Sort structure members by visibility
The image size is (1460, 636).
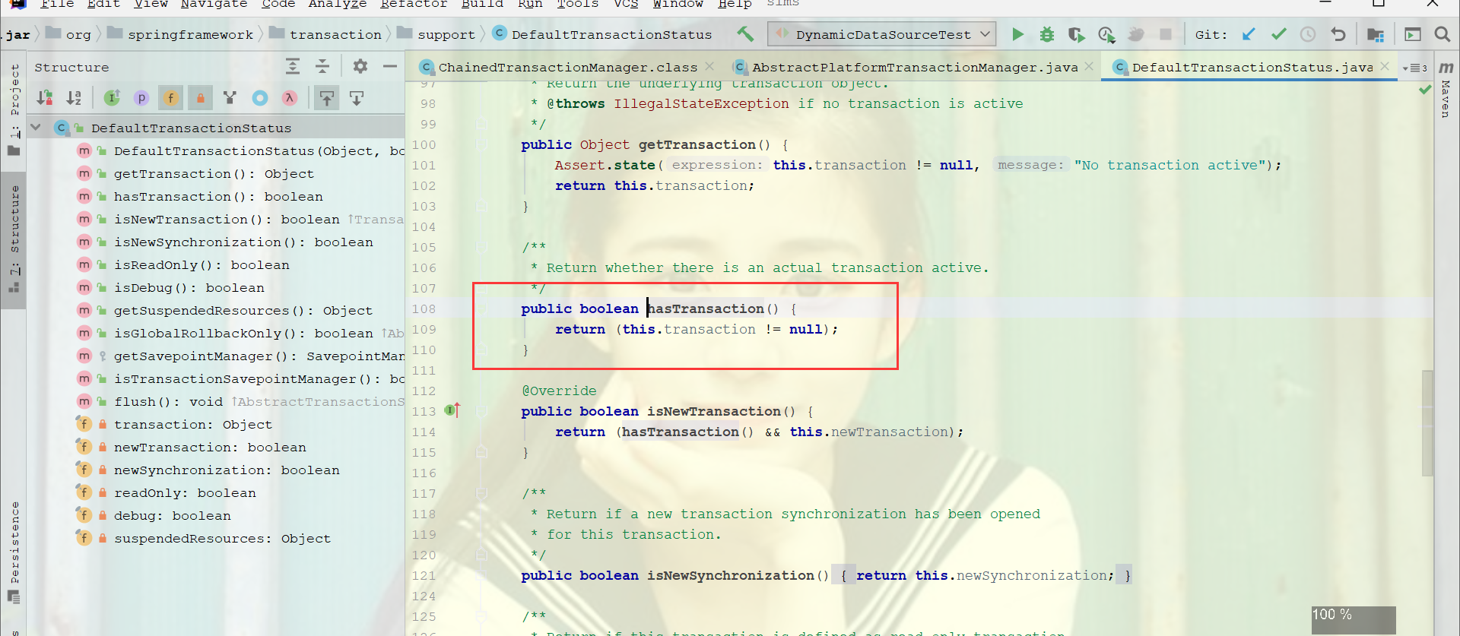[45, 98]
